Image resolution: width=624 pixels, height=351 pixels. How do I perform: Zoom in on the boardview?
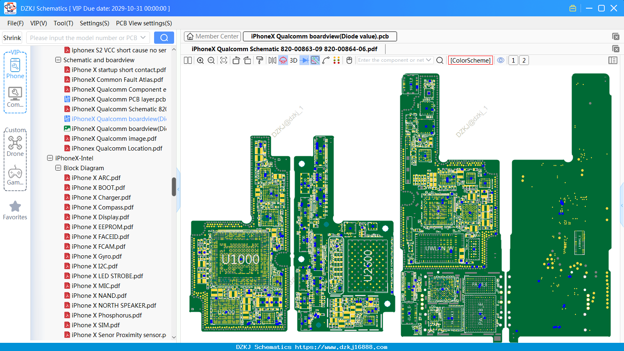200,61
